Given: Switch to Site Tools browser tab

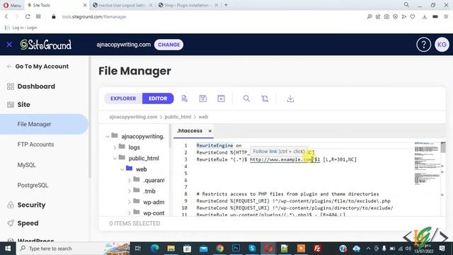Looking at the screenshot, I should 57,5.
